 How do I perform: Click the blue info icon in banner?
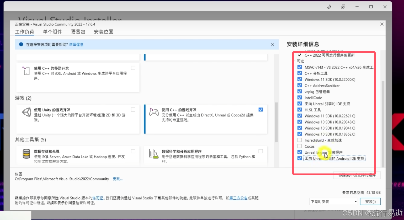(21, 45)
